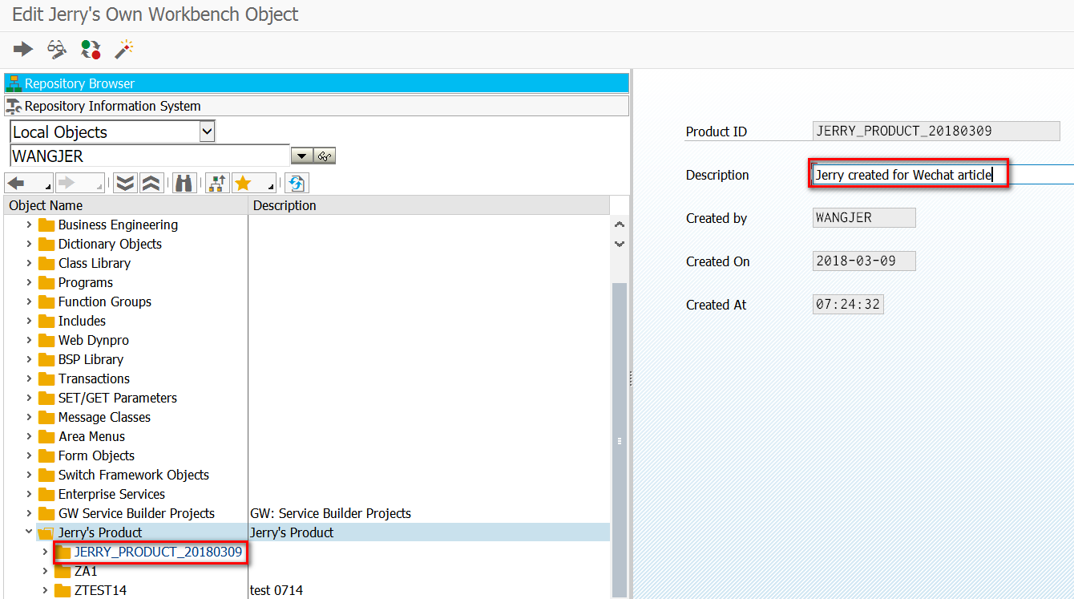Expand the JERRY_PRODUCT_20180309 node
Viewport: 1074px width, 599px height.
click(45, 552)
